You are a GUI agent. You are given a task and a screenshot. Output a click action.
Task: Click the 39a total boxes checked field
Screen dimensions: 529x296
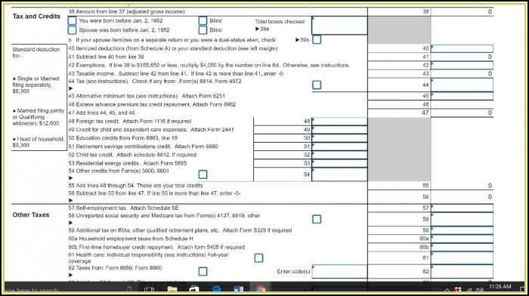339,26
